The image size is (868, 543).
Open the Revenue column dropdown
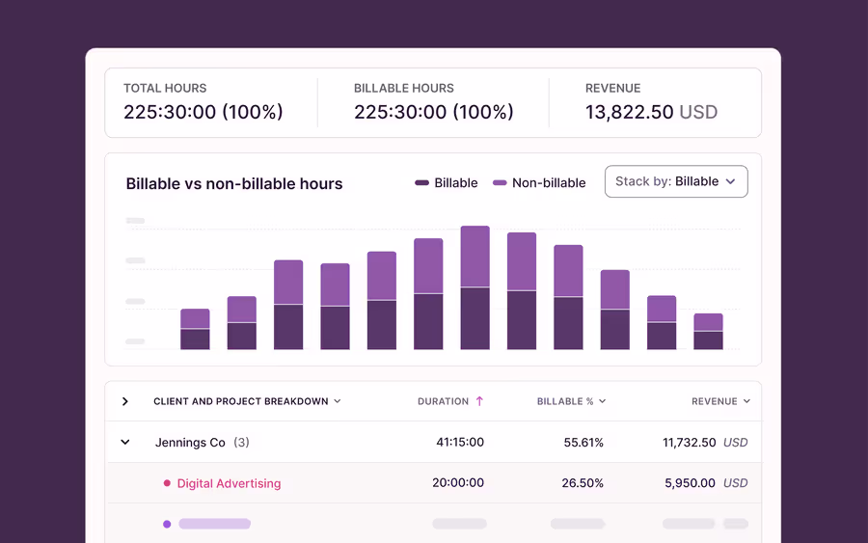pos(720,401)
